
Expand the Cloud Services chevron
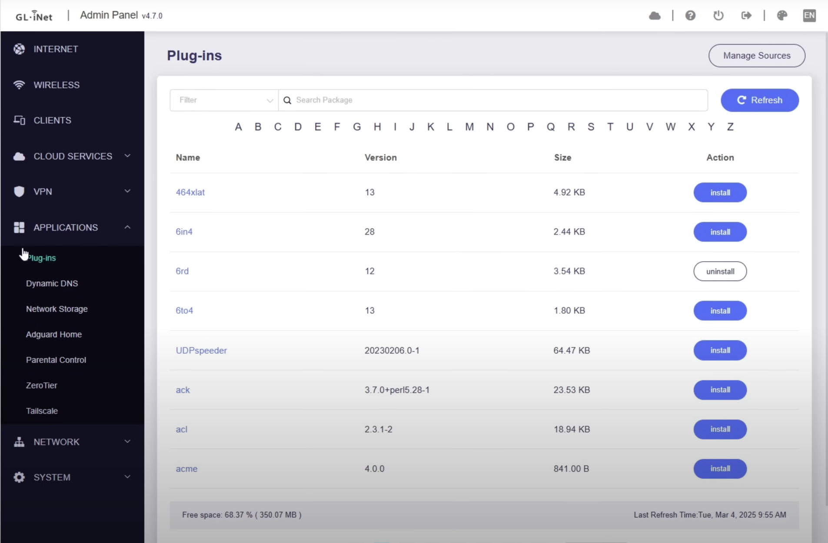click(127, 156)
